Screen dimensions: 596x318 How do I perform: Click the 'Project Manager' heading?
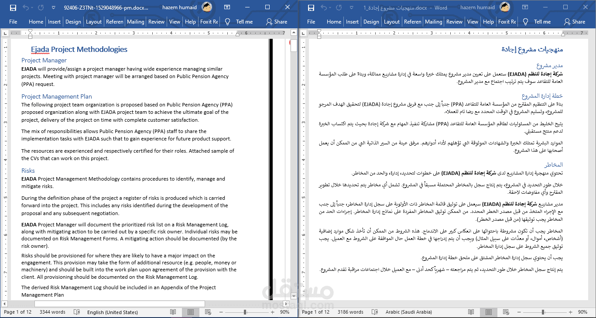click(44, 60)
